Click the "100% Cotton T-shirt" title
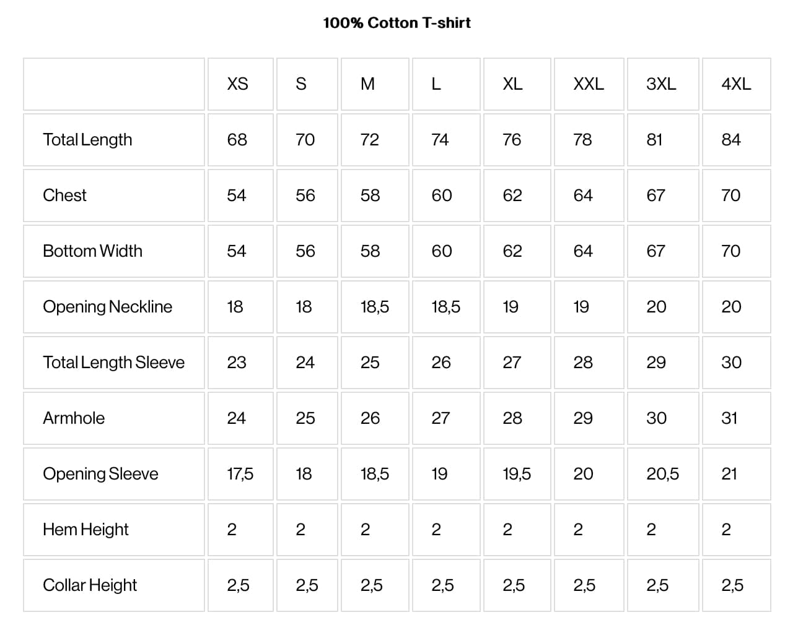Viewport: 798px width, 620px height. pyautogui.click(x=397, y=23)
